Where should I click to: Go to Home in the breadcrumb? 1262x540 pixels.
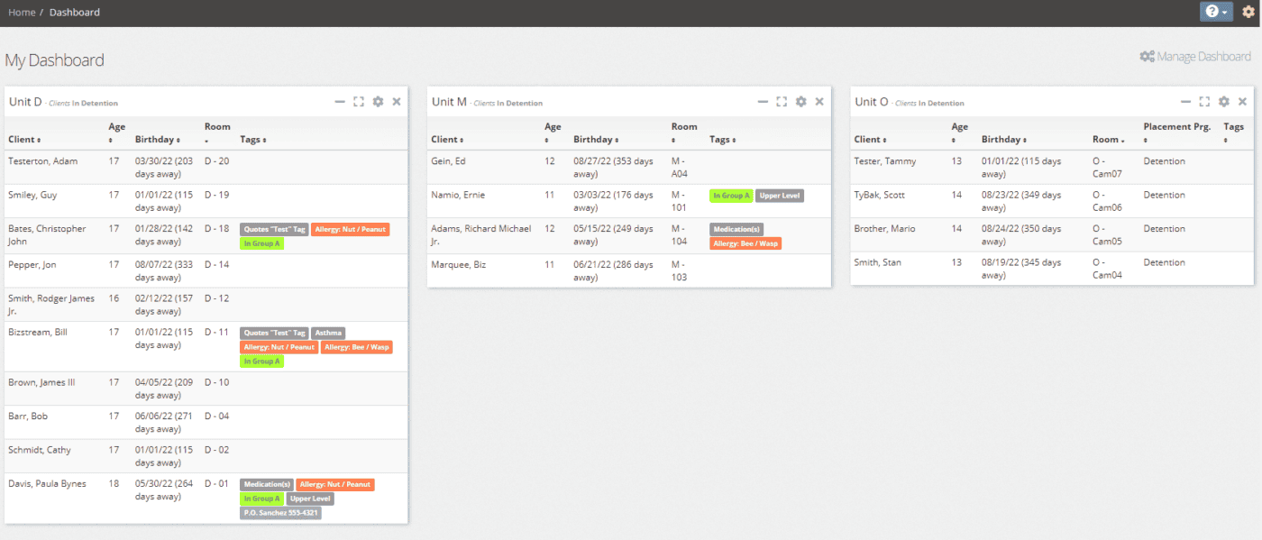tap(22, 13)
